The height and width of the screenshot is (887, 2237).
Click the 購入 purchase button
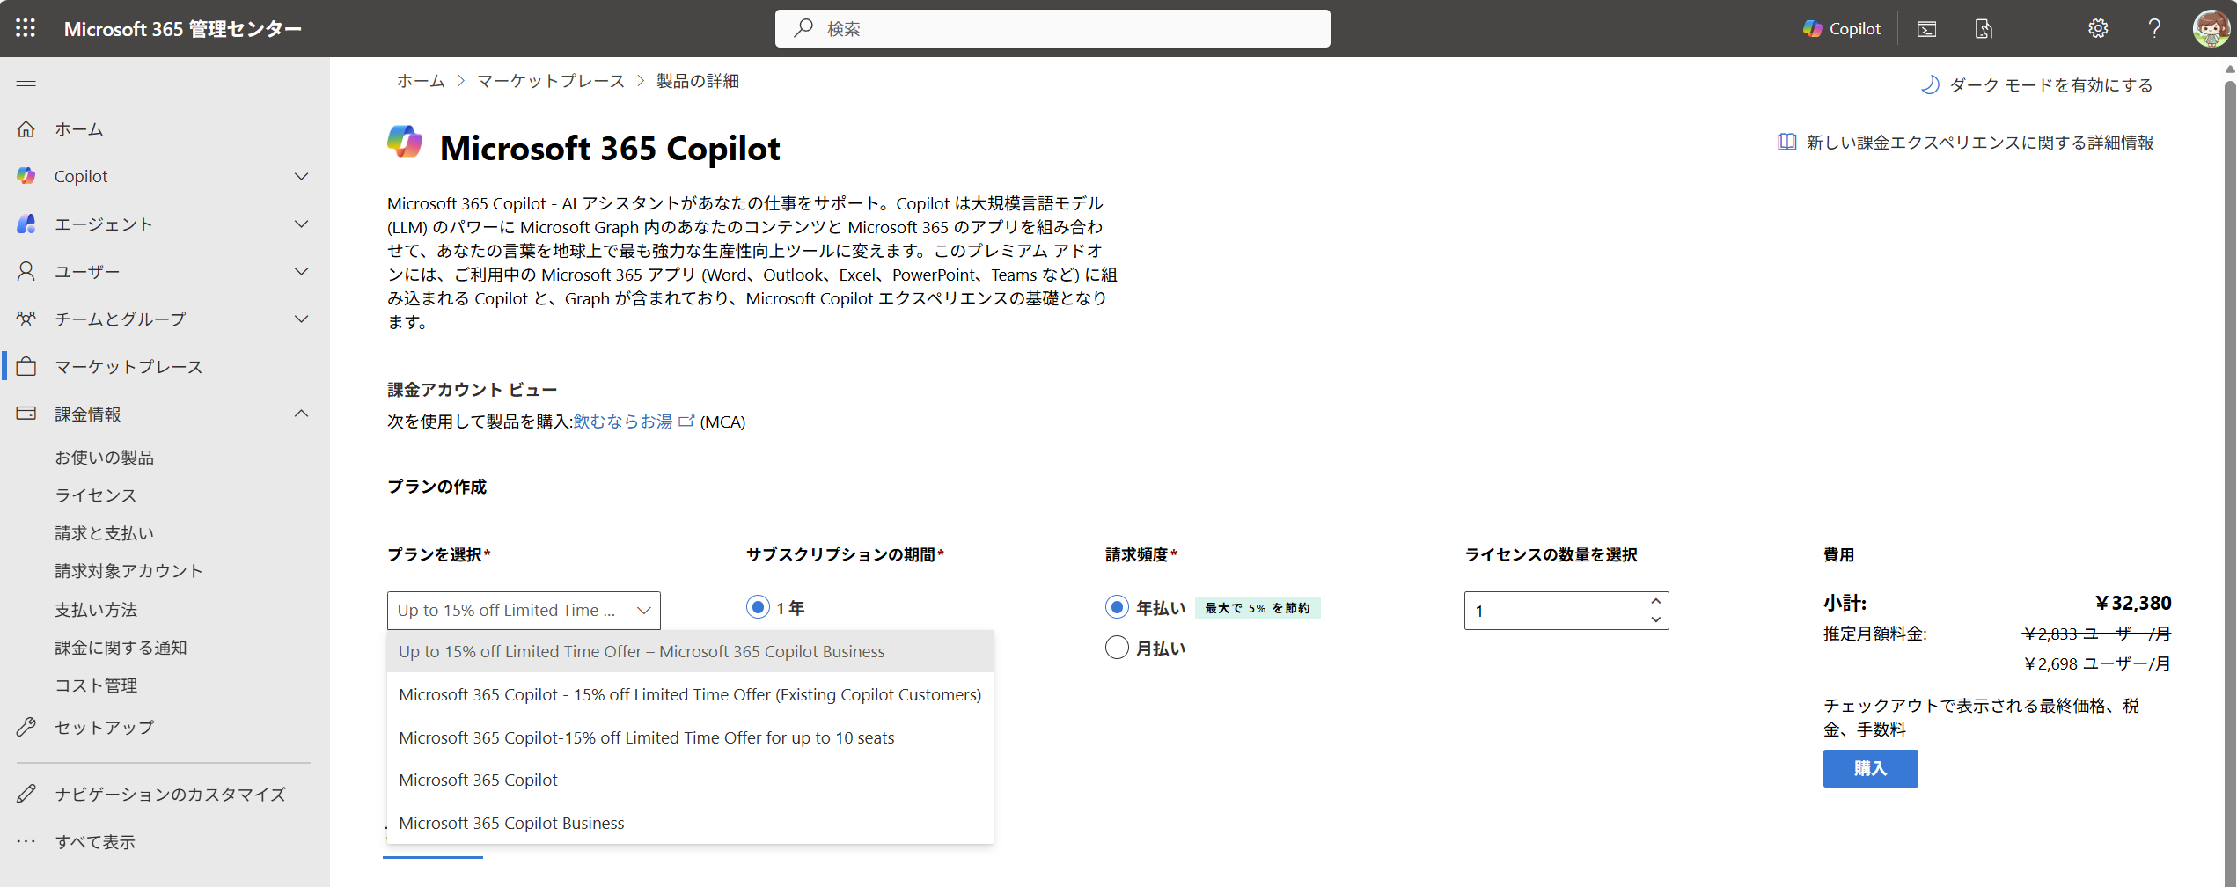(x=1870, y=768)
